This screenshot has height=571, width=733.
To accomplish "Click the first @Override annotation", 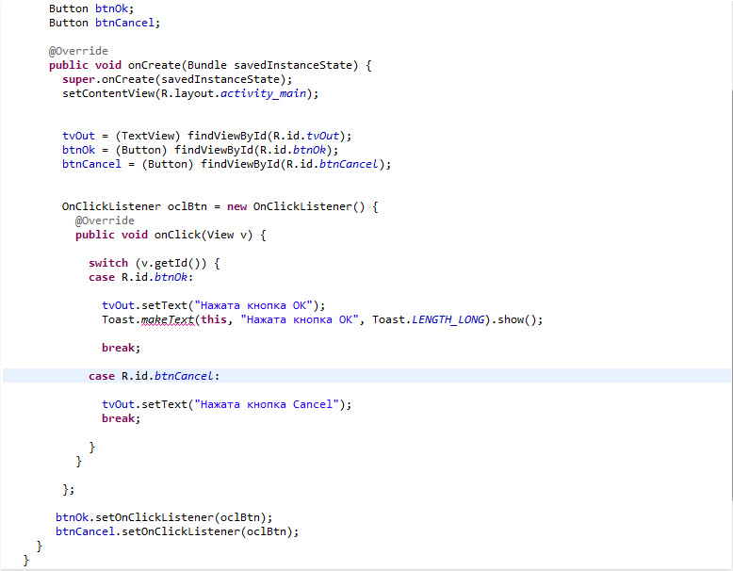I will pyautogui.click(x=78, y=51).
